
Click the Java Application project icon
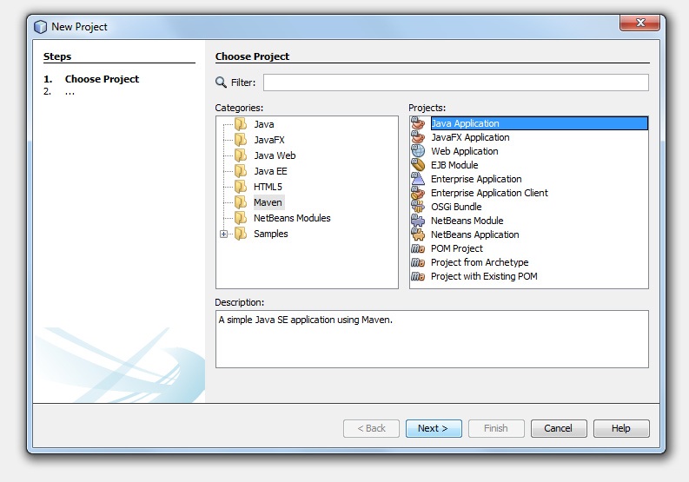(418, 123)
